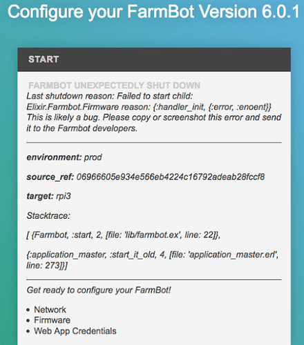The image size is (304, 345).
Task: Click 'it to the Farmbot developers' text
Action: click(x=82, y=128)
